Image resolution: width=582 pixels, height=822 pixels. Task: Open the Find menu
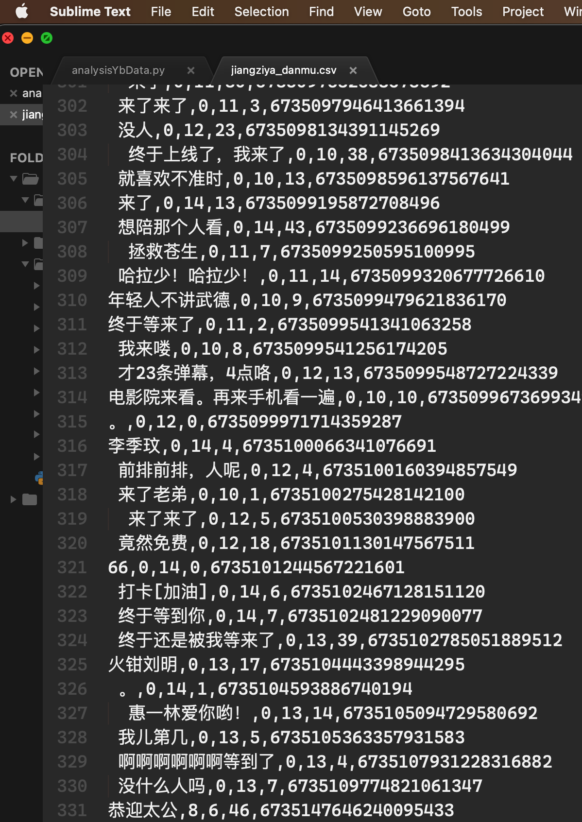[x=321, y=12]
